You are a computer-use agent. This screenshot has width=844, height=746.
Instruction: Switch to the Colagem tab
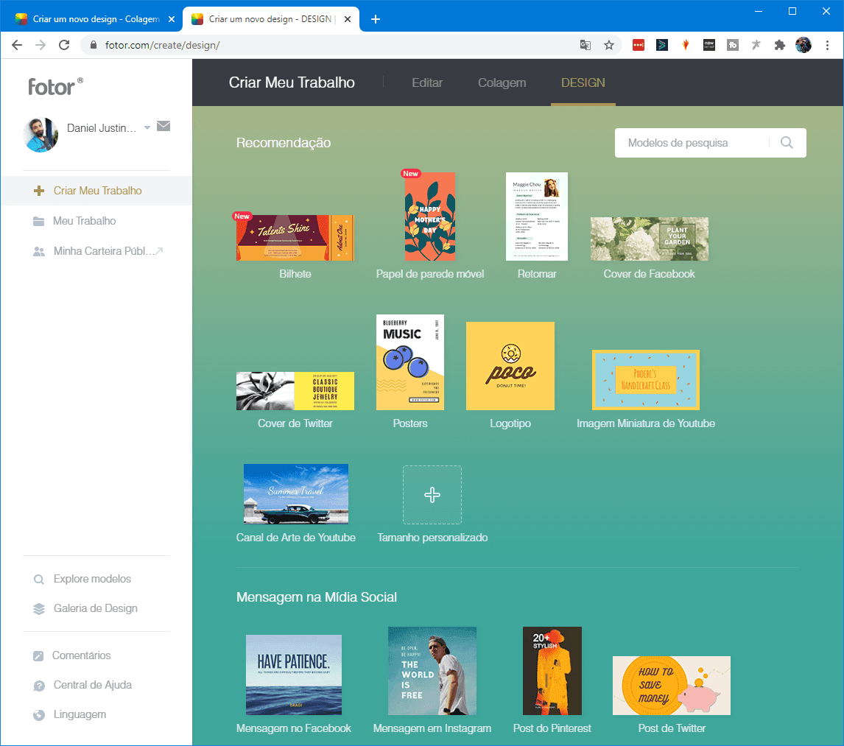point(502,82)
